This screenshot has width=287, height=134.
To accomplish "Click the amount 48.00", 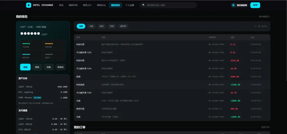I will point(233,69).
